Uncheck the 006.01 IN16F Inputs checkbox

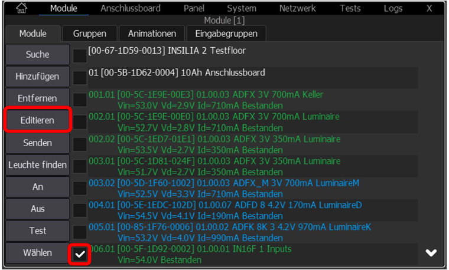click(x=80, y=253)
